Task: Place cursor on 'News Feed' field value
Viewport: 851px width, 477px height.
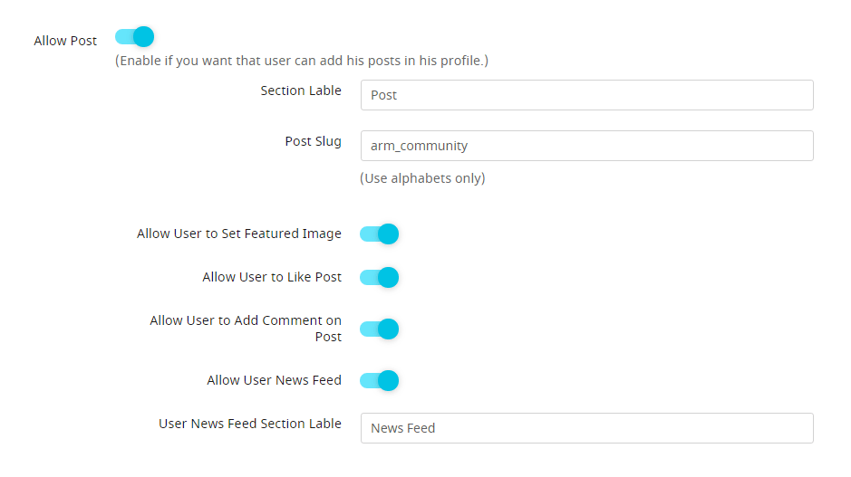Action: click(x=402, y=428)
